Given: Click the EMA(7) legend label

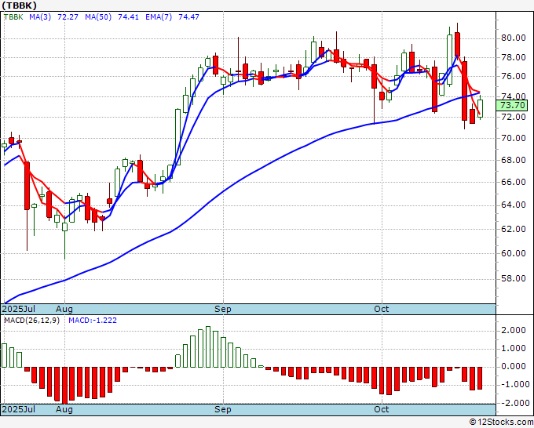Looking at the screenshot, I should 159,17.
